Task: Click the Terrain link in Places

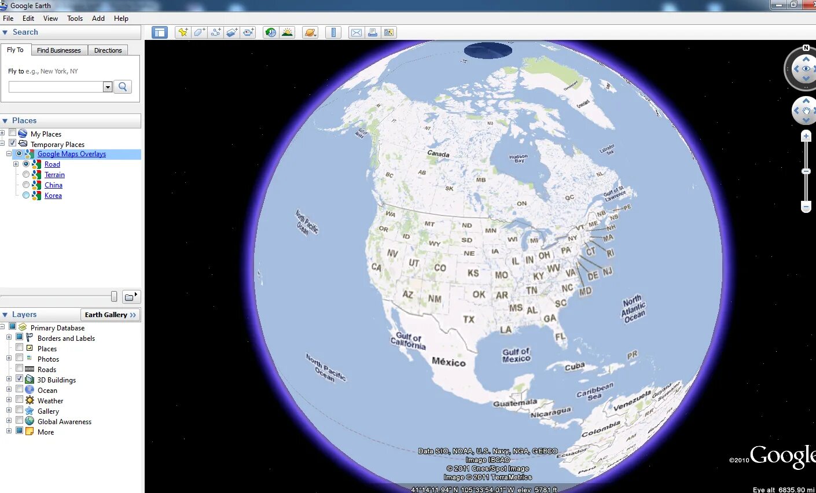Action: [x=54, y=175]
